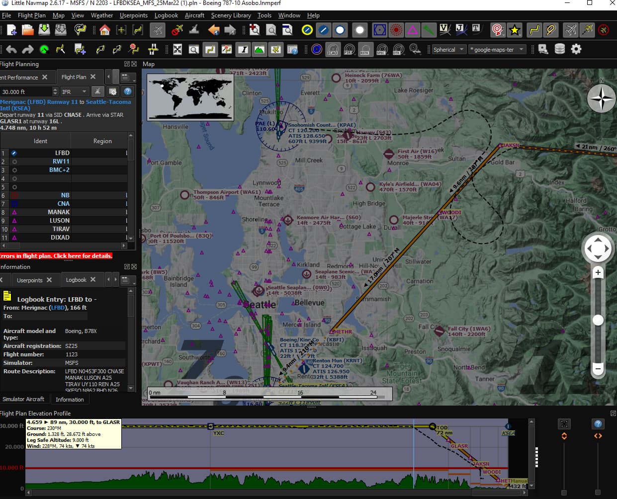Click the map zoom slider handle

[598, 320]
